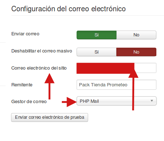
Task: Click the Gestor de correo label
Action: [29, 102]
